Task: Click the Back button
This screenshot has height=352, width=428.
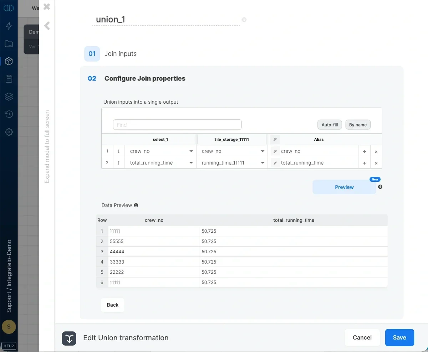Action: [x=113, y=305]
